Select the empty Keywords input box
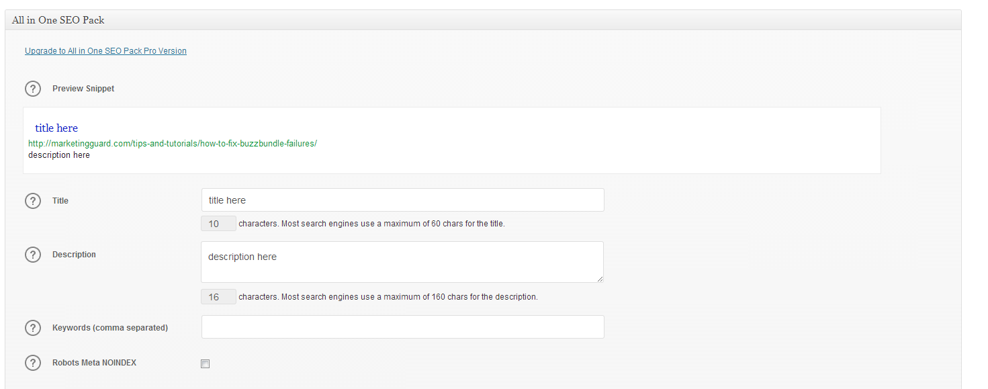This screenshot has height=389, width=988. tap(402, 327)
